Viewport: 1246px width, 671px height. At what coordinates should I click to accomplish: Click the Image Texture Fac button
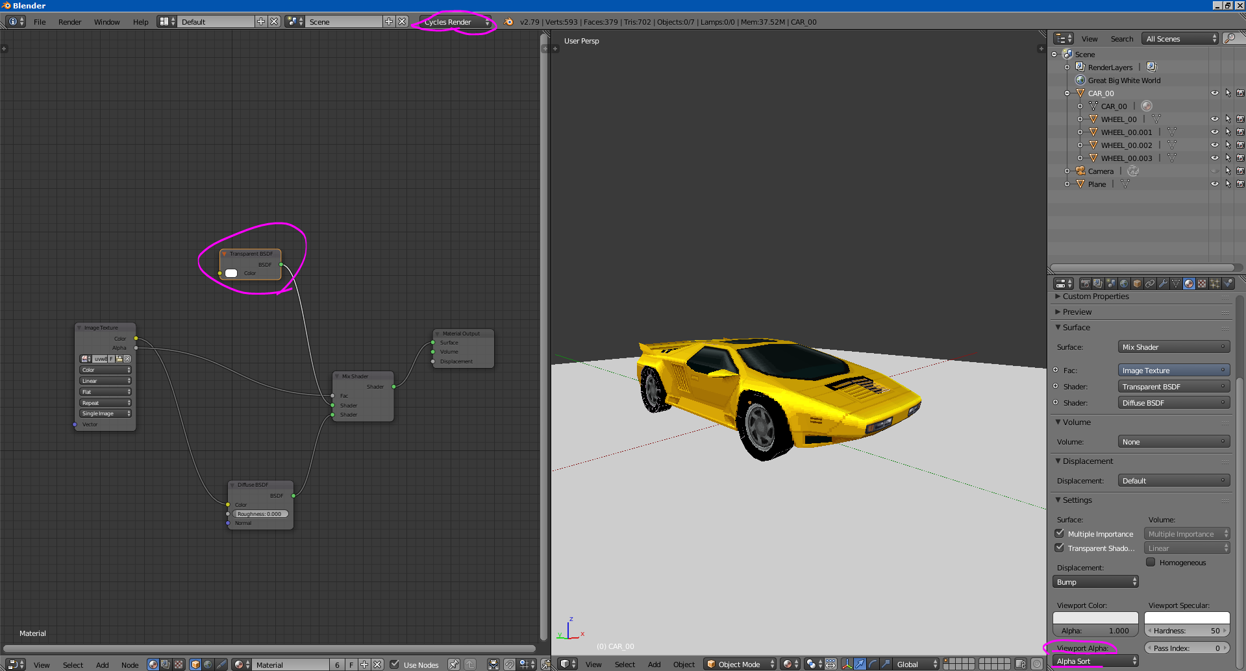1173,371
